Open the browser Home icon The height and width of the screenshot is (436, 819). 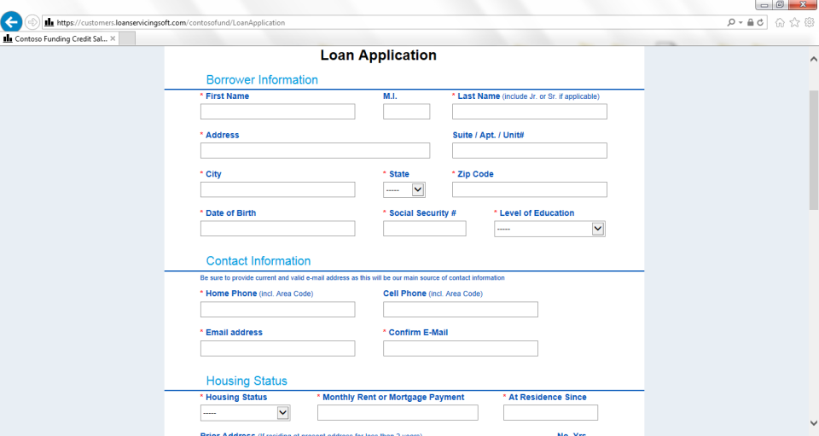pyautogui.click(x=780, y=22)
